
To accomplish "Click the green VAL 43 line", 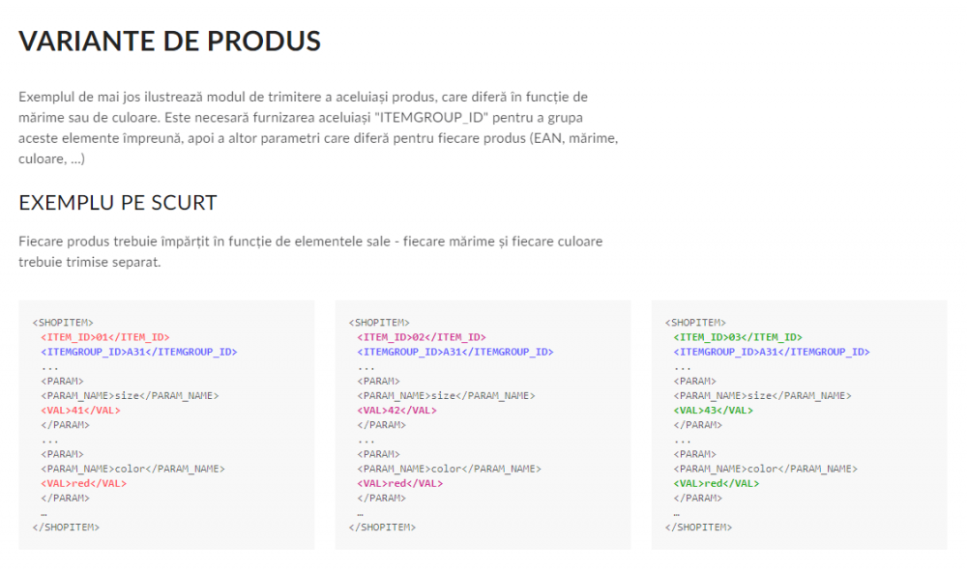I will point(714,411).
